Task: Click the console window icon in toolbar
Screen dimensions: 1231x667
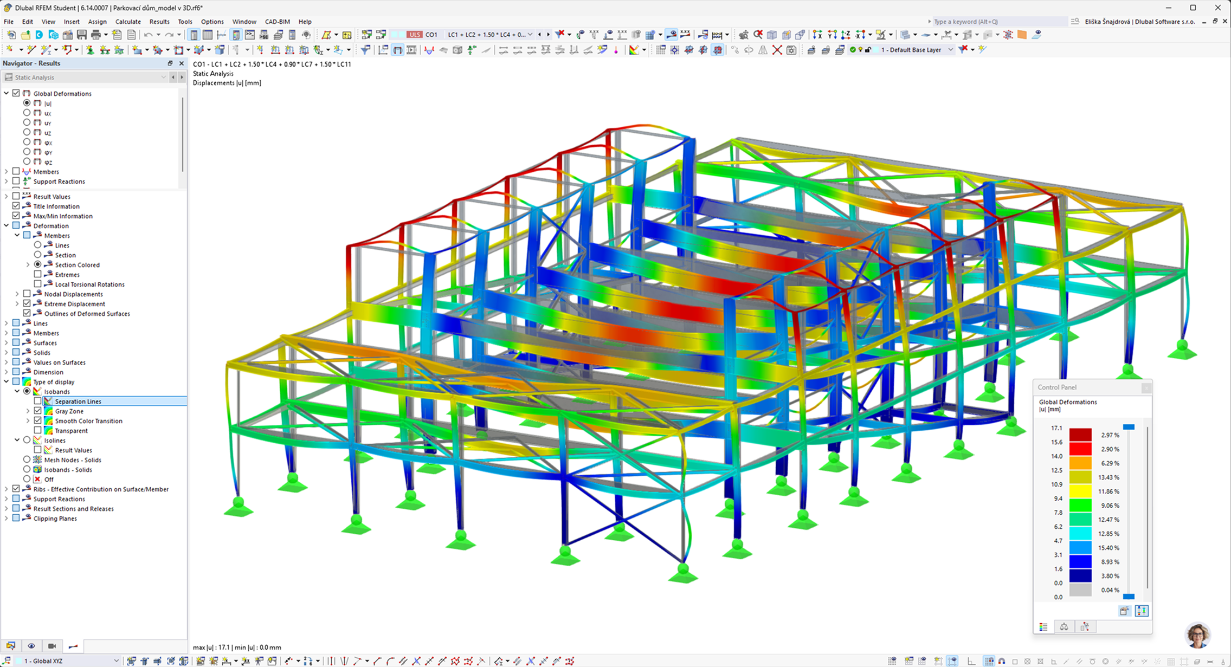Action: (250, 35)
